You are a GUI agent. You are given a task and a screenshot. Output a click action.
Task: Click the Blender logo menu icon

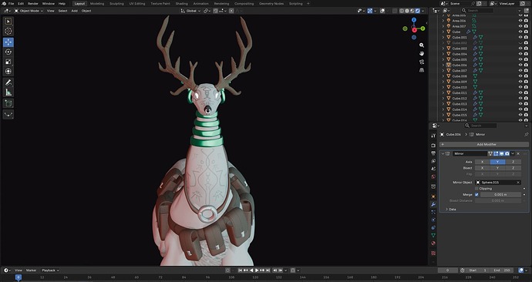coord(4,3)
